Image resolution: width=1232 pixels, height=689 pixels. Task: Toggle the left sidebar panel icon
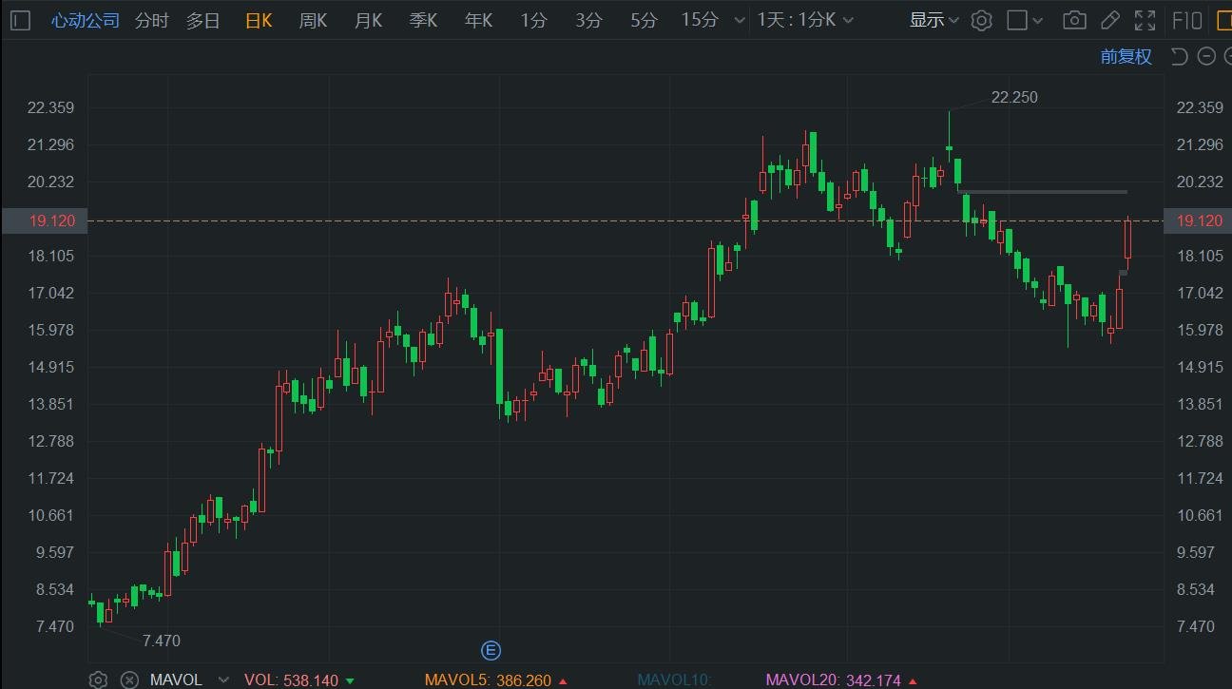[20, 20]
